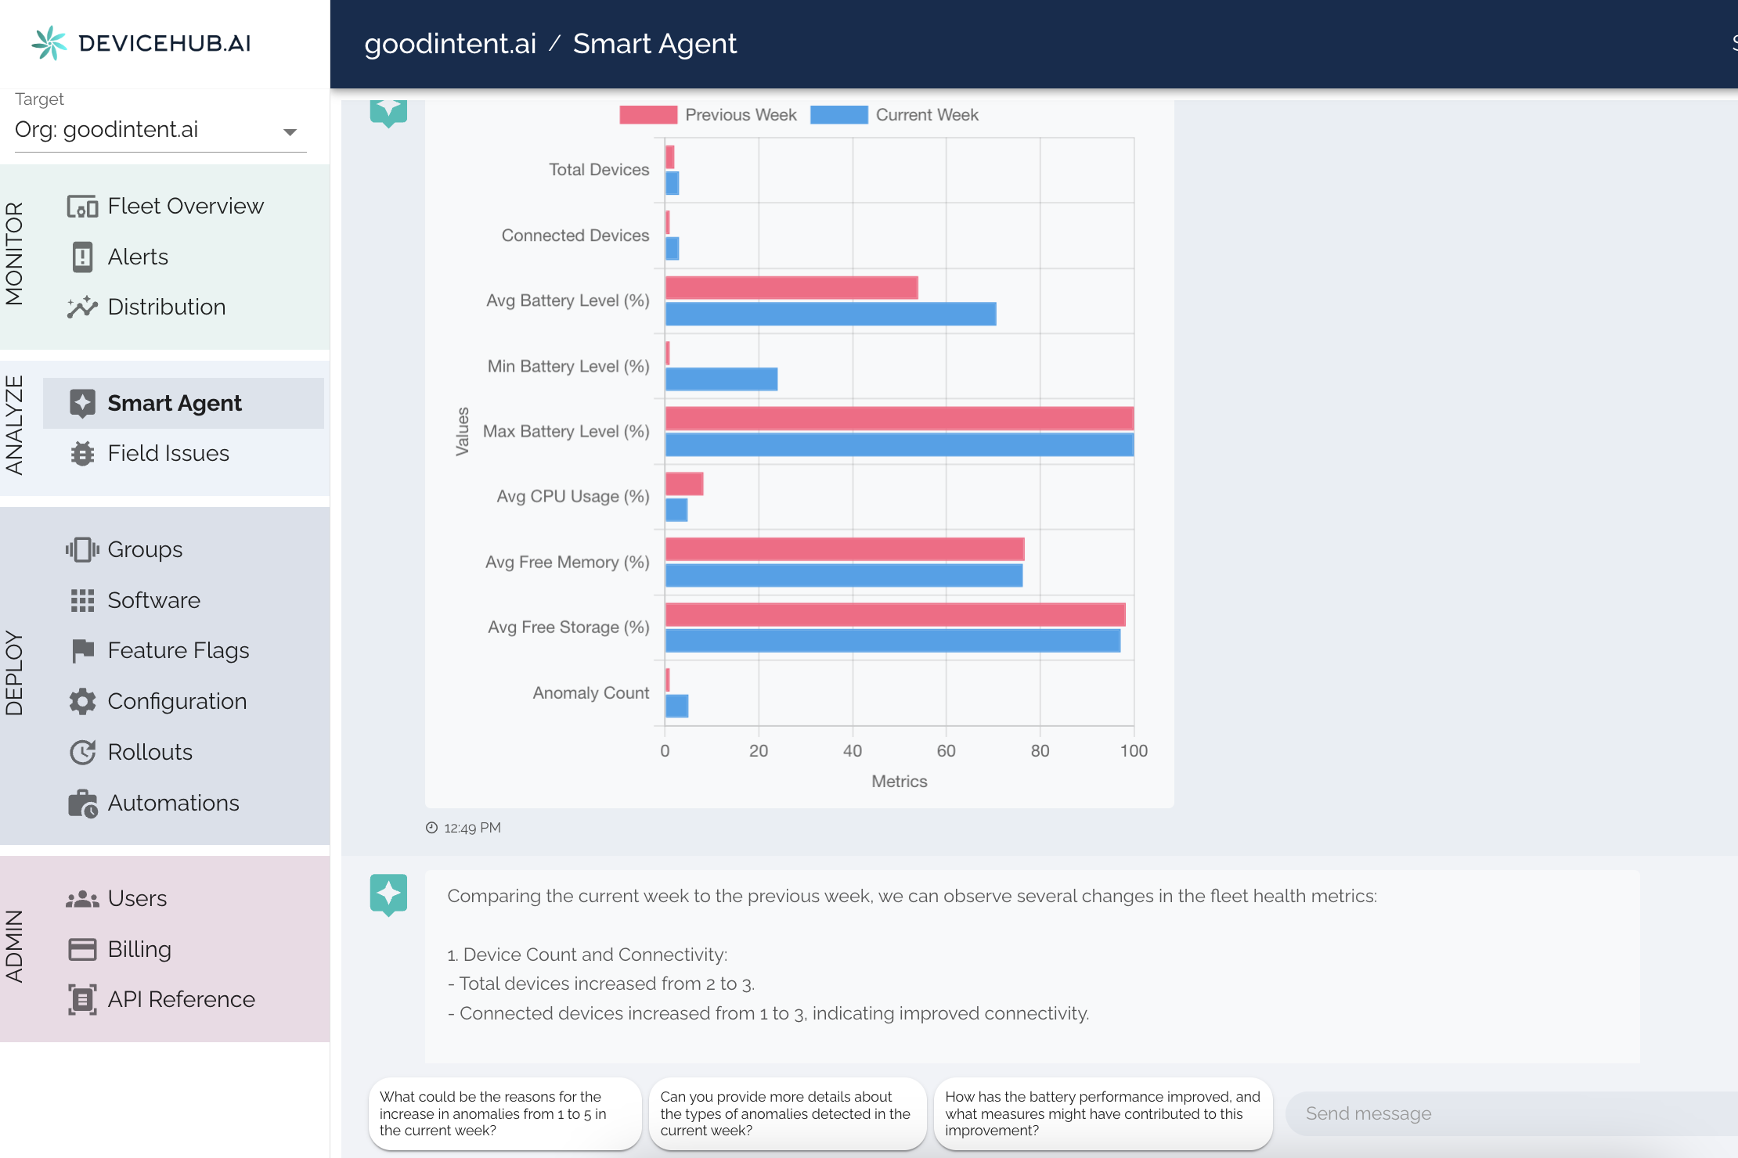1738x1158 pixels.
Task: Open the Target organization dropdown
Action: pyautogui.click(x=149, y=130)
